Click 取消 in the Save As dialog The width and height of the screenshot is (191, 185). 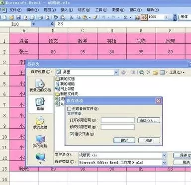pos(183,163)
